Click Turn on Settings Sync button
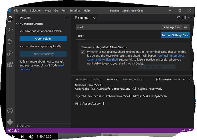This screenshot has width=197, height=140. [175, 35]
